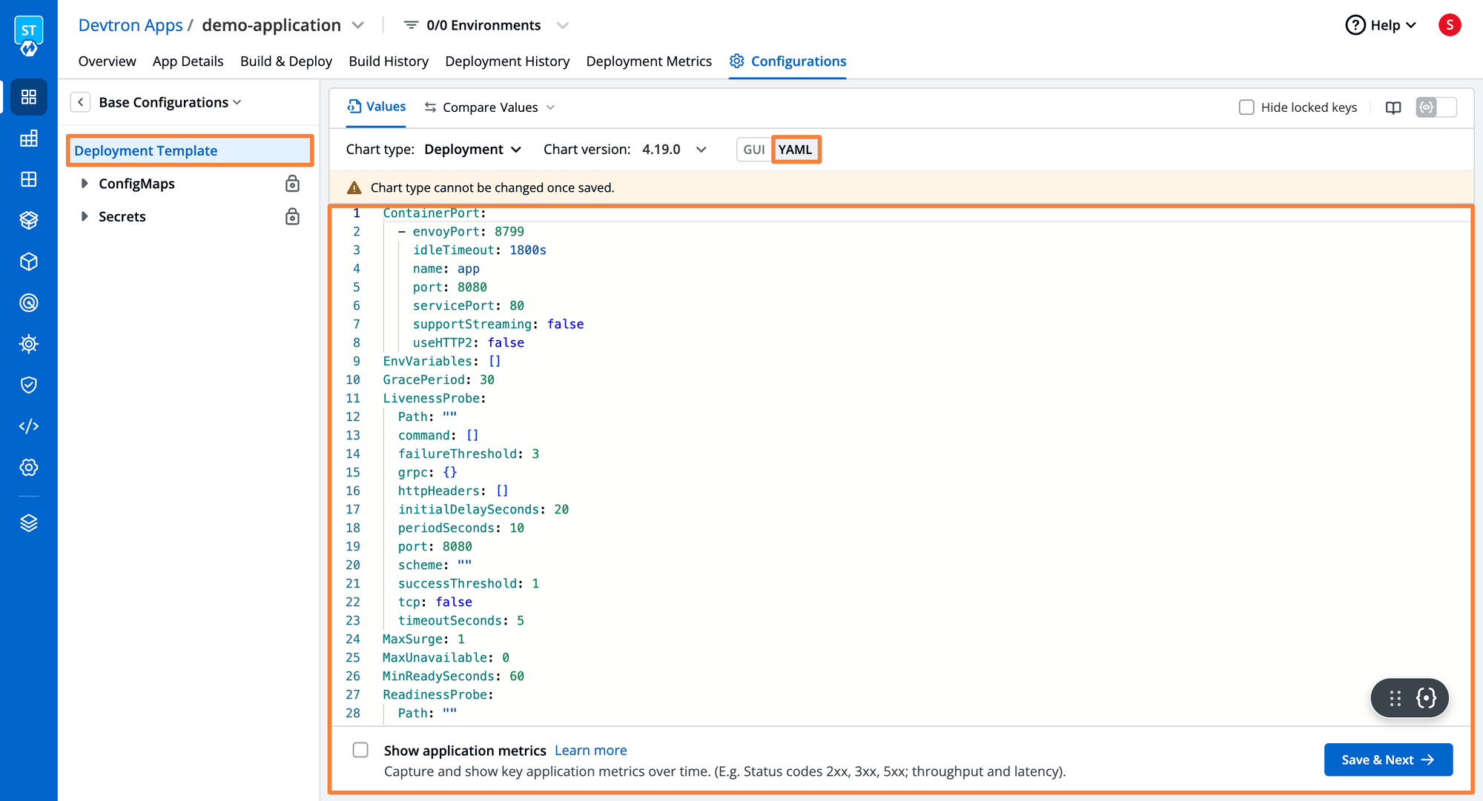Click the Save & Next button
This screenshot has width=1483, height=801.
click(x=1388, y=760)
